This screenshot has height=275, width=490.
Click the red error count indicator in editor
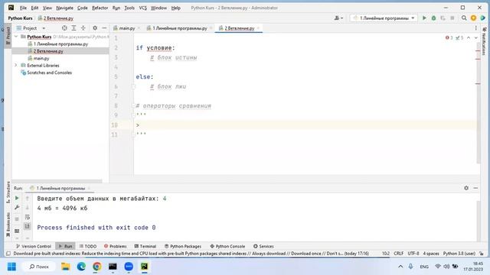tap(449, 37)
